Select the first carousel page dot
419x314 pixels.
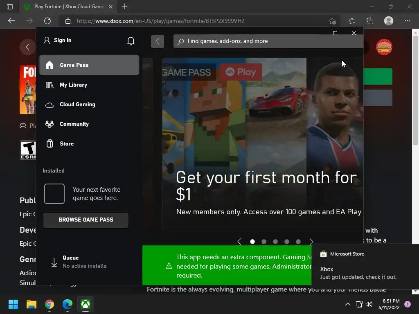click(252, 242)
